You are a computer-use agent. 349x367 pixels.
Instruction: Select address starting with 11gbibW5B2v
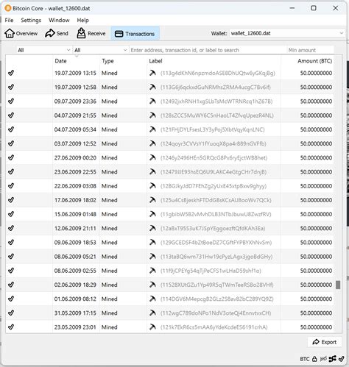[x=216, y=214]
